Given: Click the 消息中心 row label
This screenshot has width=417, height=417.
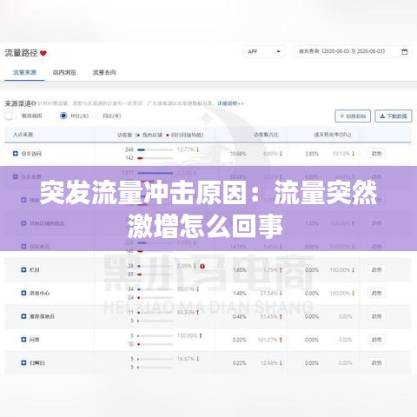Looking at the screenshot, I should tap(39, 293).
